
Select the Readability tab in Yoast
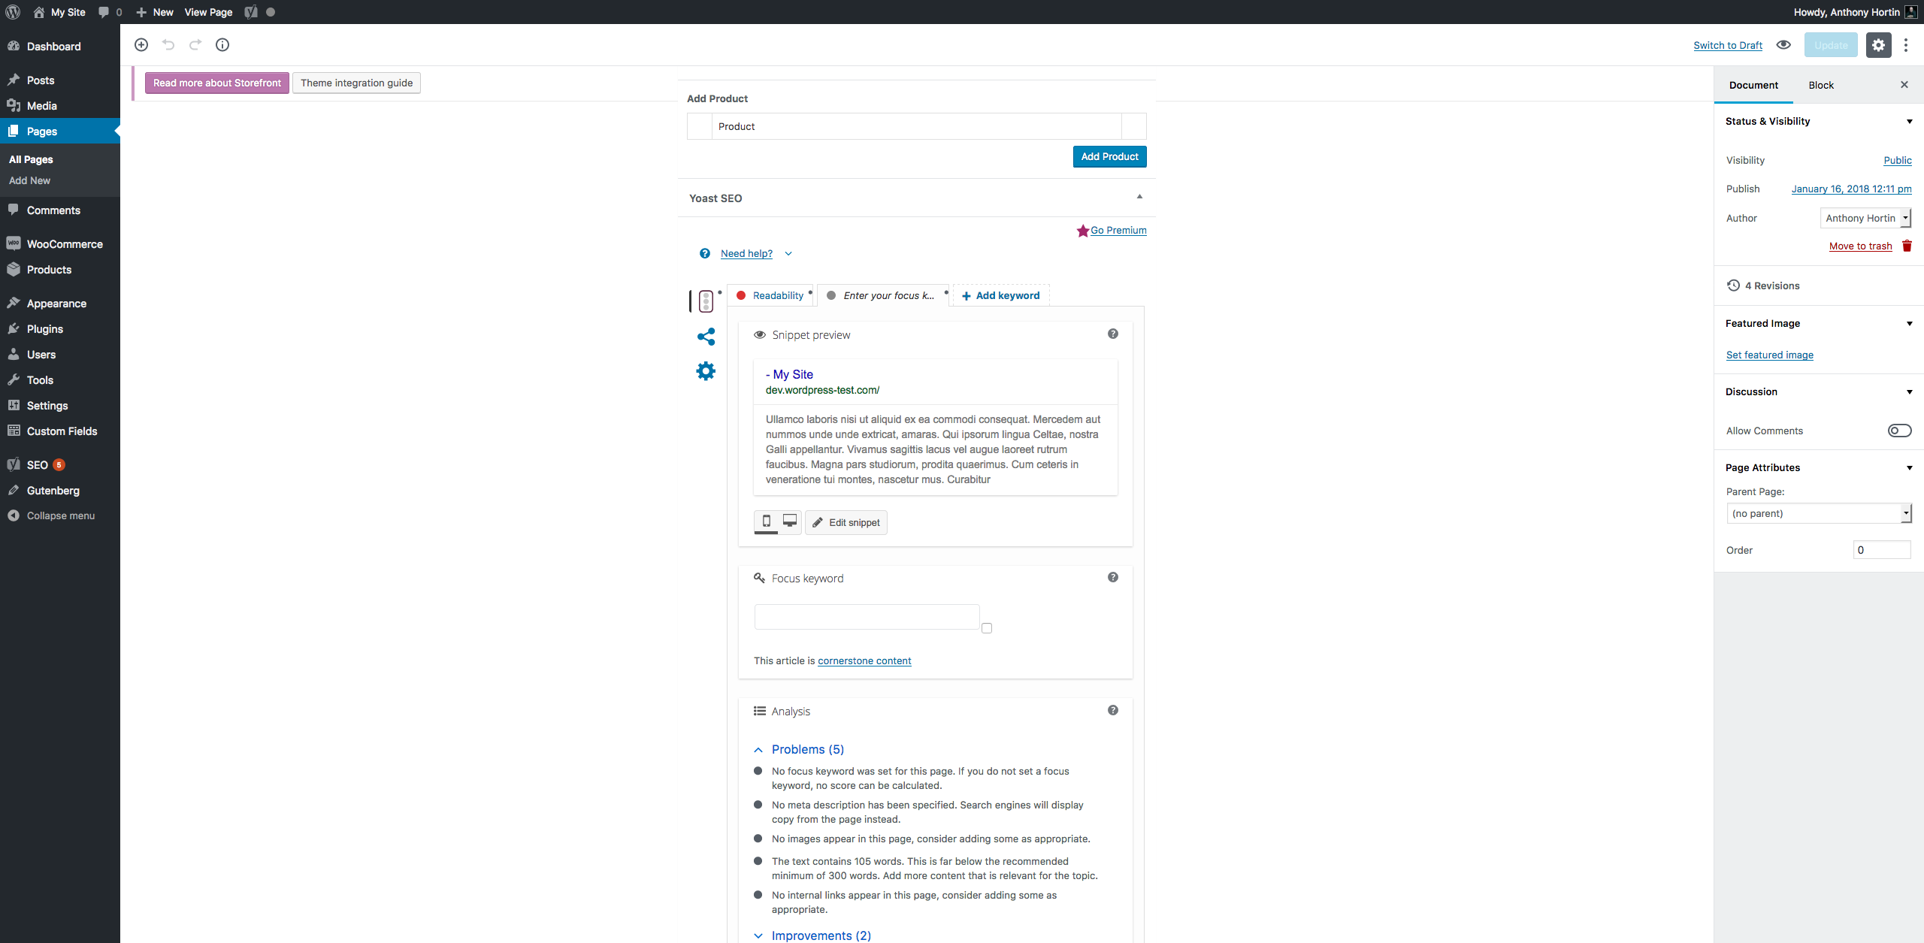[774, 295]
